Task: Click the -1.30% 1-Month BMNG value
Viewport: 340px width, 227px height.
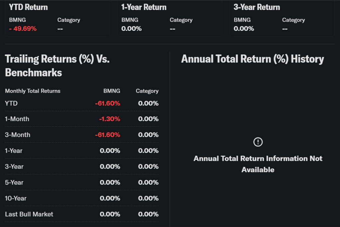Action: pos(110,119)
